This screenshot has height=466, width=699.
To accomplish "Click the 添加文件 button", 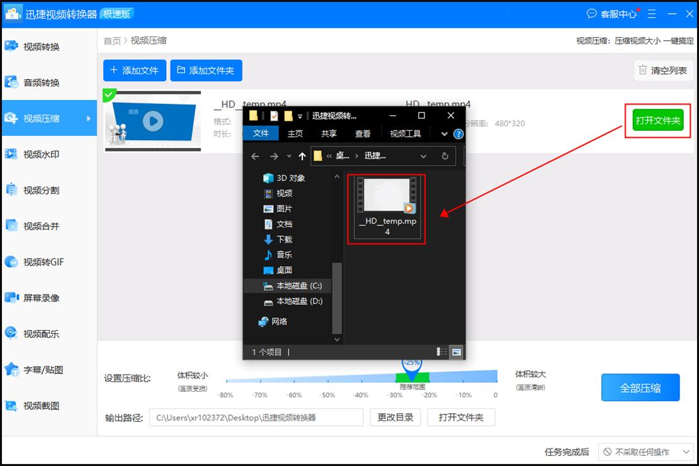I will tap(134, 70).
